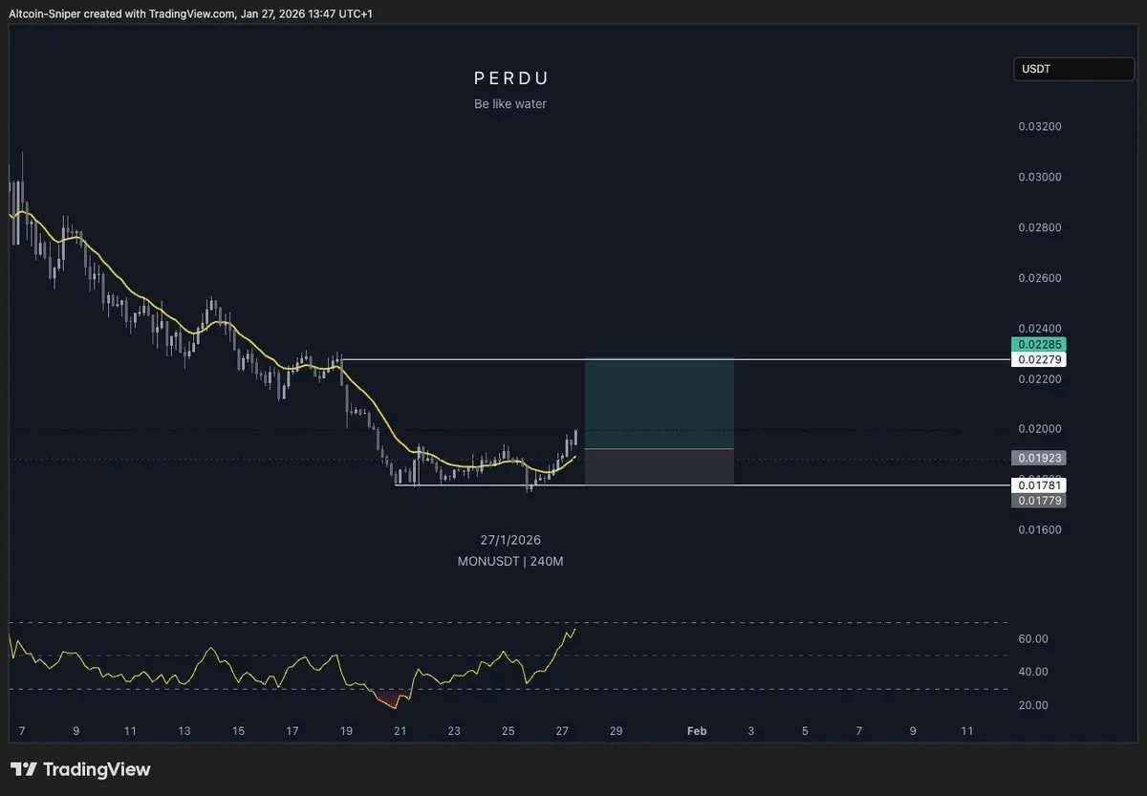The width and height of the screenshot is (1147, 796).
Task: Click the 23 date on time axis
Action: click(454, 731)
